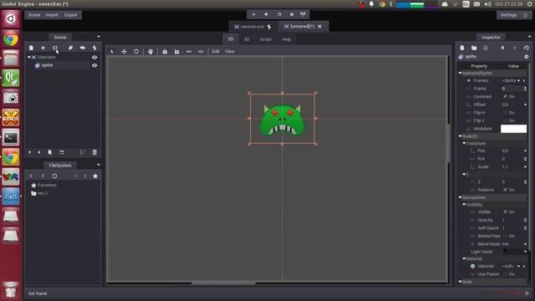535x301 pixels.
Task: Select the move tool in canvas toolbar
Action: click(x=125, y=52)
